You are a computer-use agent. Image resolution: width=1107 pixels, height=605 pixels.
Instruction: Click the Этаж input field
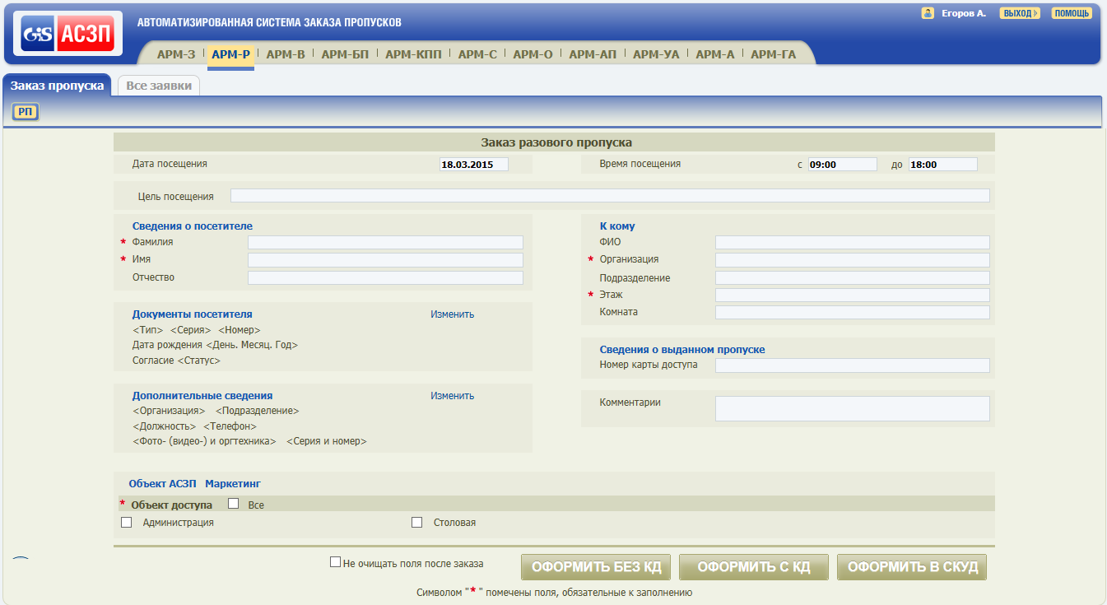pos(852,295)
